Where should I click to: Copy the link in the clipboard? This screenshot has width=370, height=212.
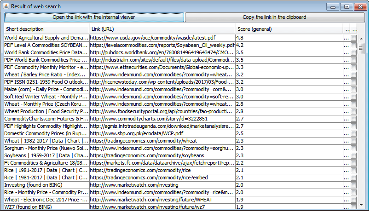point(275,17)
